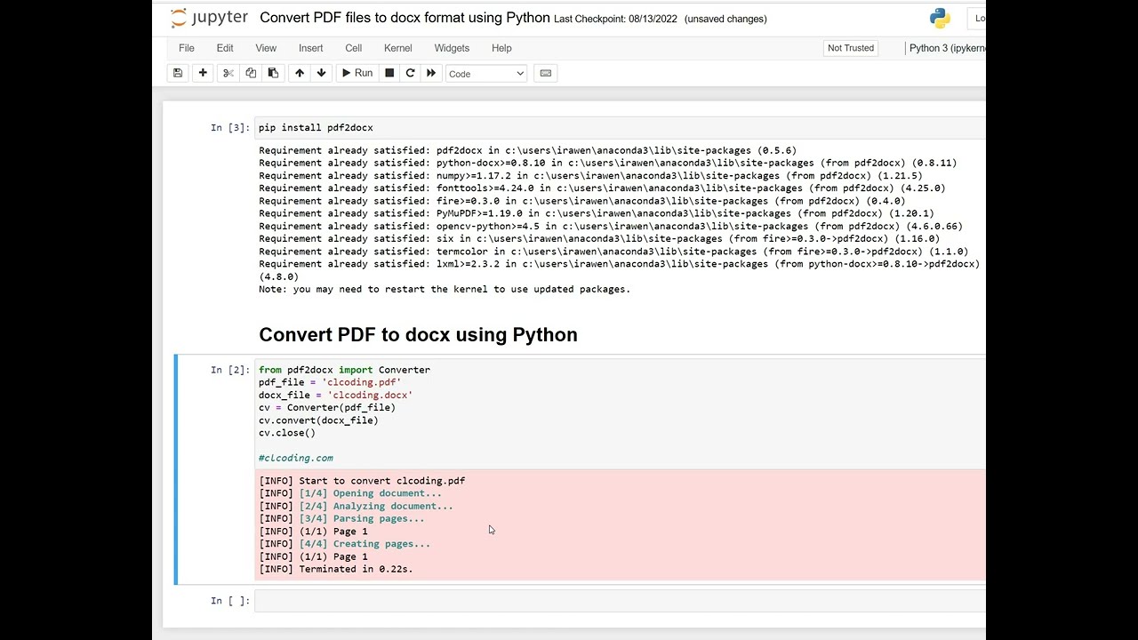
Task: Click the In [3] prompt label
Action: click(x=230, y=128)
